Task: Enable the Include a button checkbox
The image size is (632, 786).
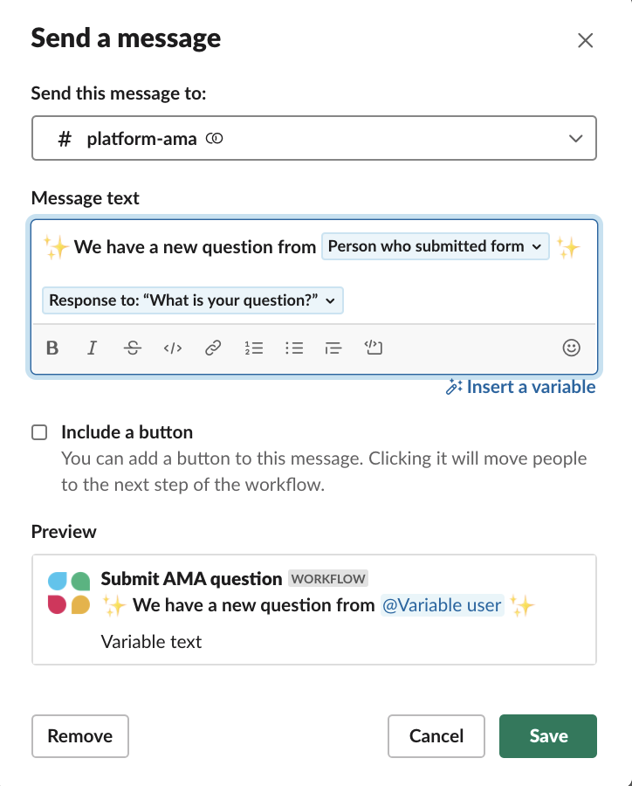Action: (x=39, y=432)
